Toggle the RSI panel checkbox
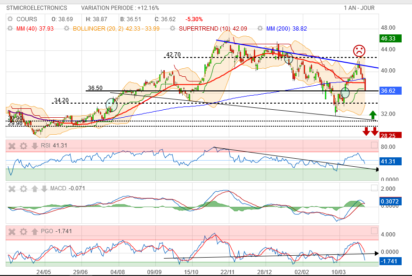The image size is (412, 276). coord(374,145)
